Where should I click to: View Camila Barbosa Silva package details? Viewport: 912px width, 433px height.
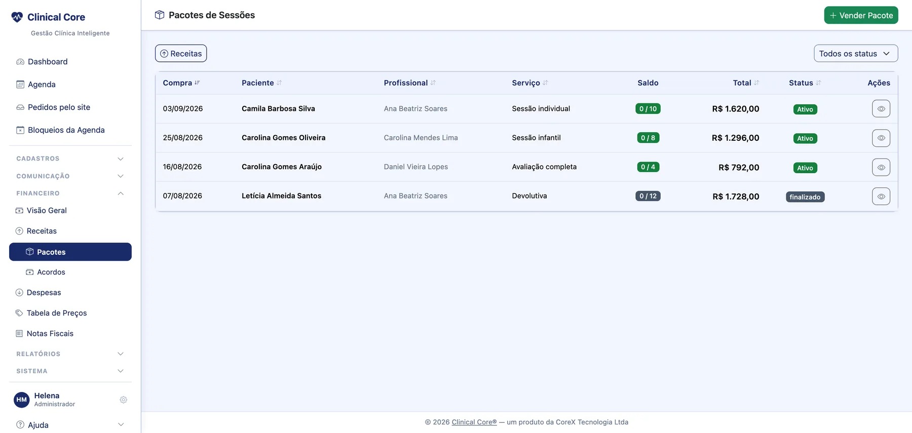pos(881,108)
